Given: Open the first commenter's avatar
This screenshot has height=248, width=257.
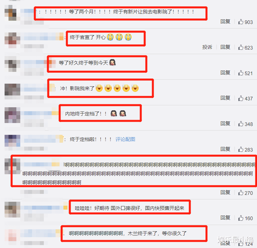Looking at the screenshot, I should (12, 13).
